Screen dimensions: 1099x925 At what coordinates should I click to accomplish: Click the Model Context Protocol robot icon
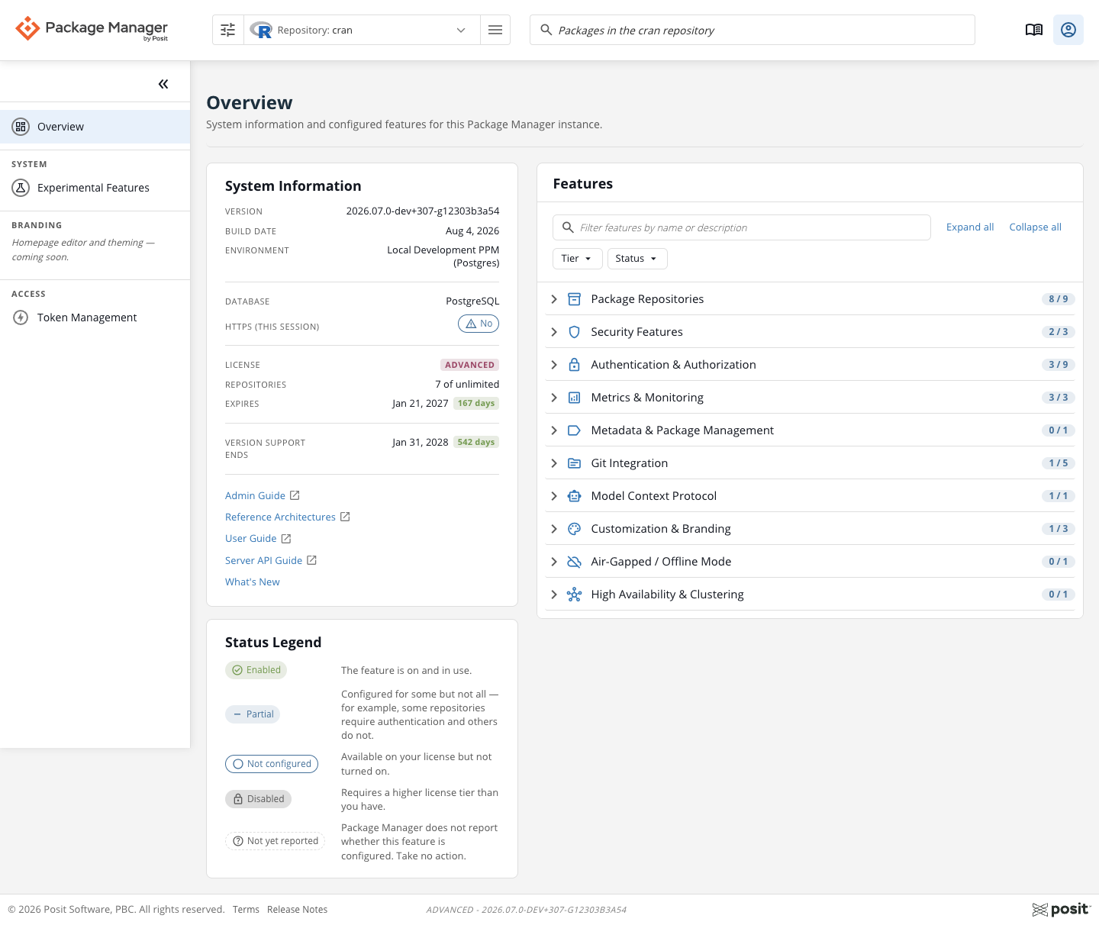[x=575, y=496]
